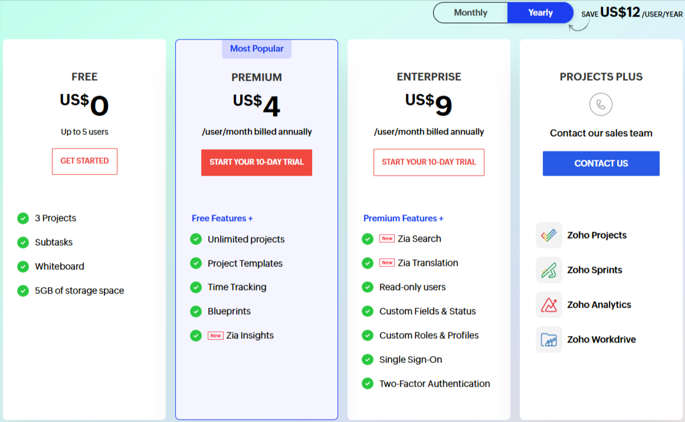
Task: Click the PREMIUM plan heading
Action: click(257, 78)
